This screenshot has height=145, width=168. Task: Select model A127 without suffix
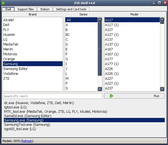click(x=132, y=30)
